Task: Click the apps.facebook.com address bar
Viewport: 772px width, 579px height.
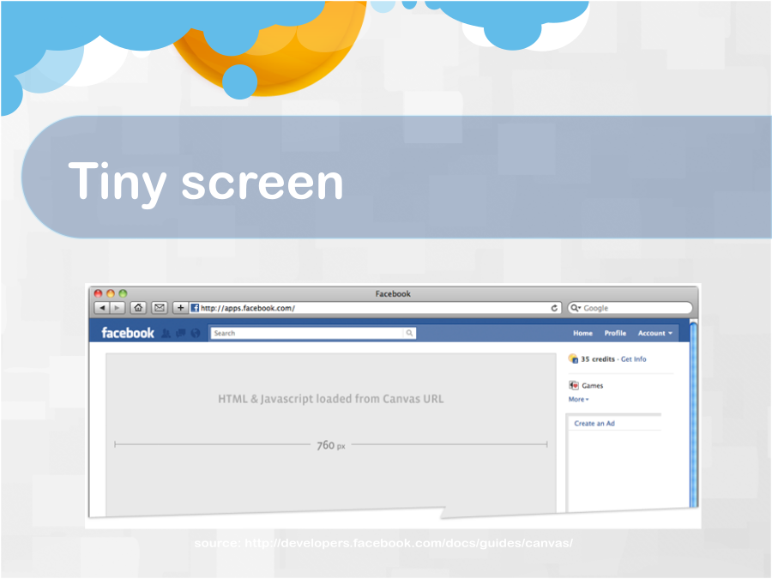Action: (x=369, y=308)
